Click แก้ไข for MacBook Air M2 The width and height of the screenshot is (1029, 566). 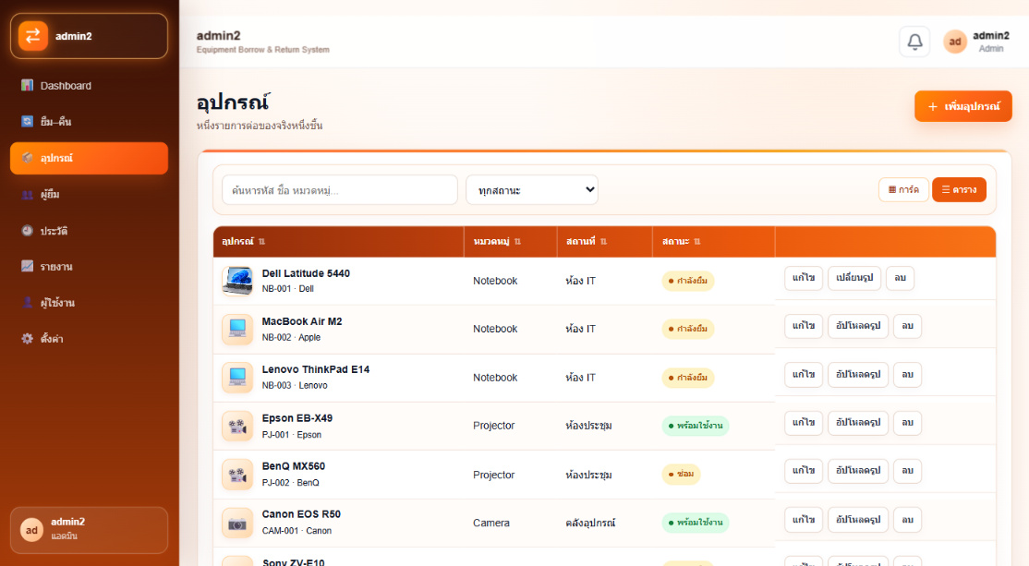coord(804,326)
